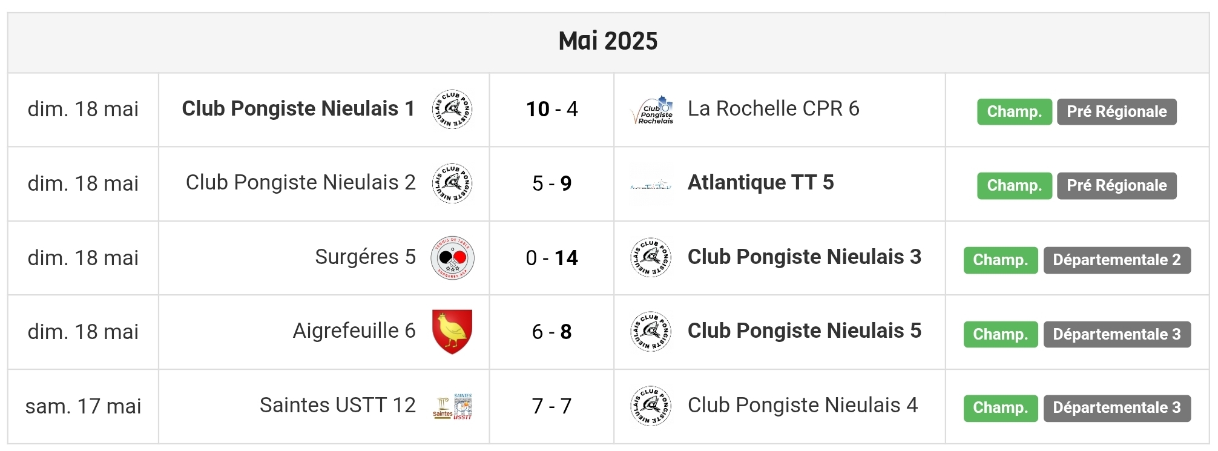Click the Mai 2025 header
Viewport: 1218px width, 451px height.
tap(608, 42)
